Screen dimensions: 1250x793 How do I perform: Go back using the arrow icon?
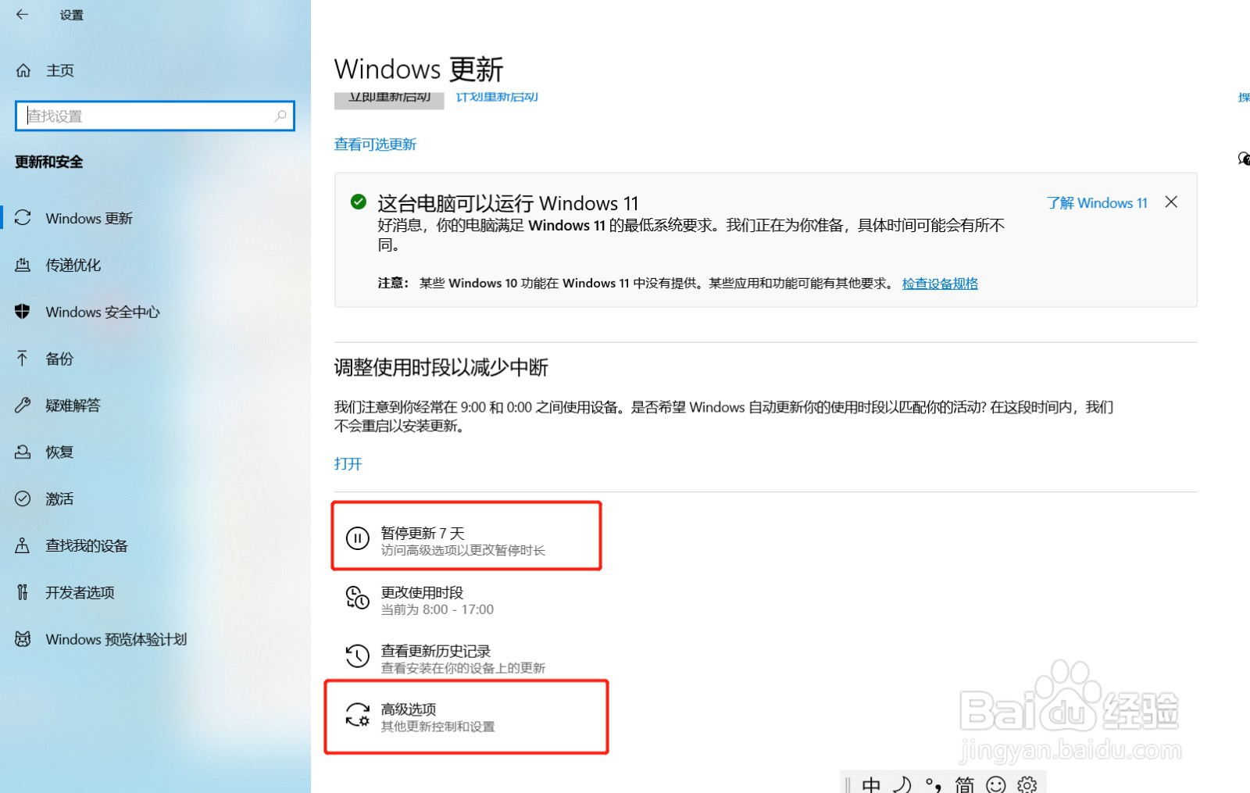tap(22, 14)
